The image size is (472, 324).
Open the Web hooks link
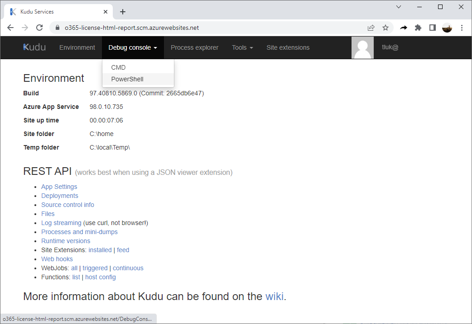57,259
